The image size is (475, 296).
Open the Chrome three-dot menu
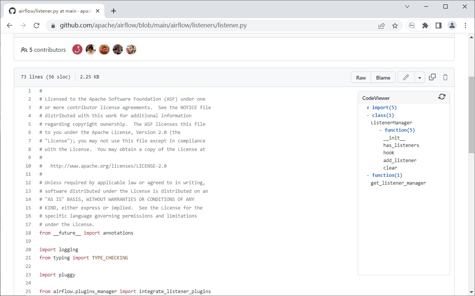[x=465, y=25]
